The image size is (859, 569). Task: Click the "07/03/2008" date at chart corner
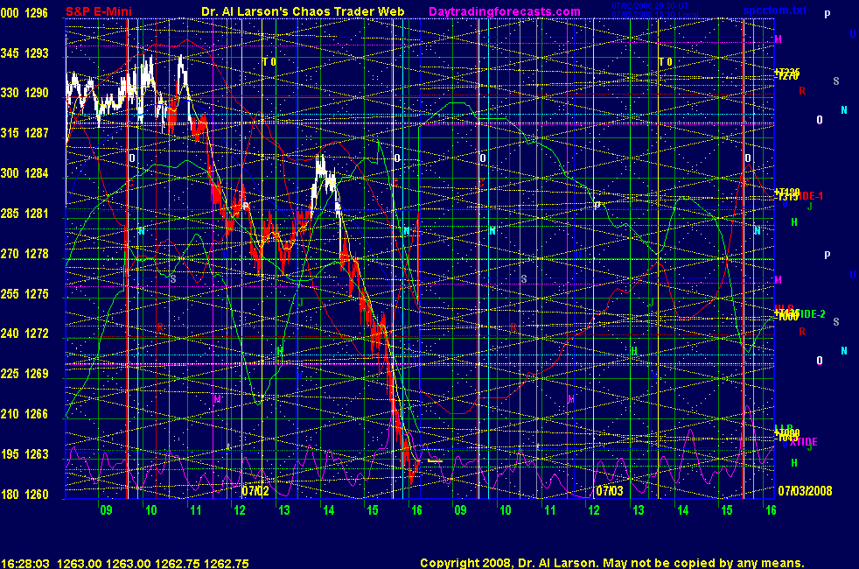pos(805,490)
